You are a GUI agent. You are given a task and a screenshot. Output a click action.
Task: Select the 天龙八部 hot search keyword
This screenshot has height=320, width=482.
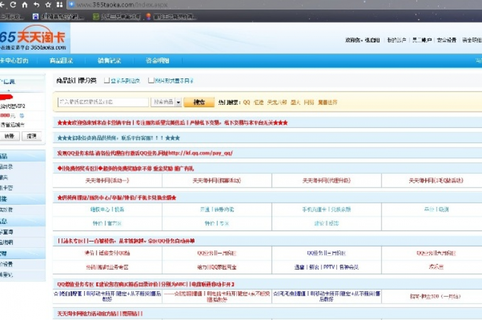click(277, 102)
